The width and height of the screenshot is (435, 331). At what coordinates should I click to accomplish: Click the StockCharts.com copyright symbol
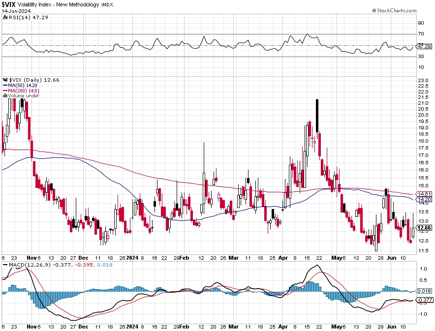click(374, 10)
